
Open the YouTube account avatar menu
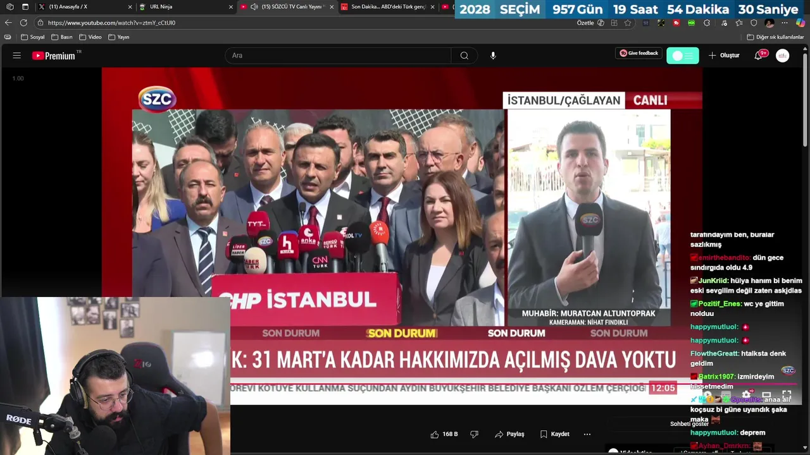click(x=783, y=56)
